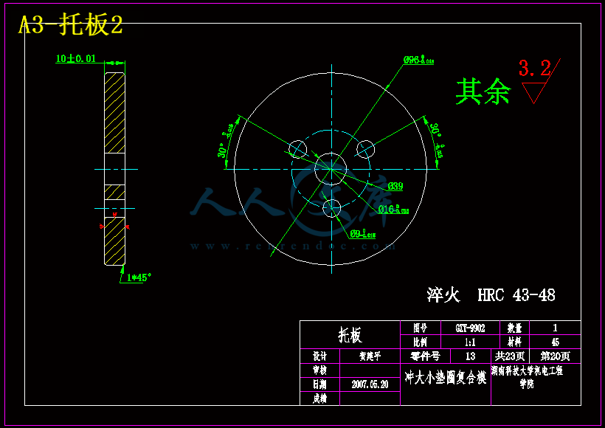Click the red "3.2" roughness value
The image size is (605, 428).
tap(534, 69)
